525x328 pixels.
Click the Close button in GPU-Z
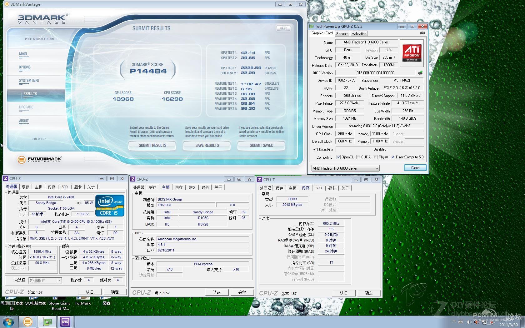(x=415, y=168)
